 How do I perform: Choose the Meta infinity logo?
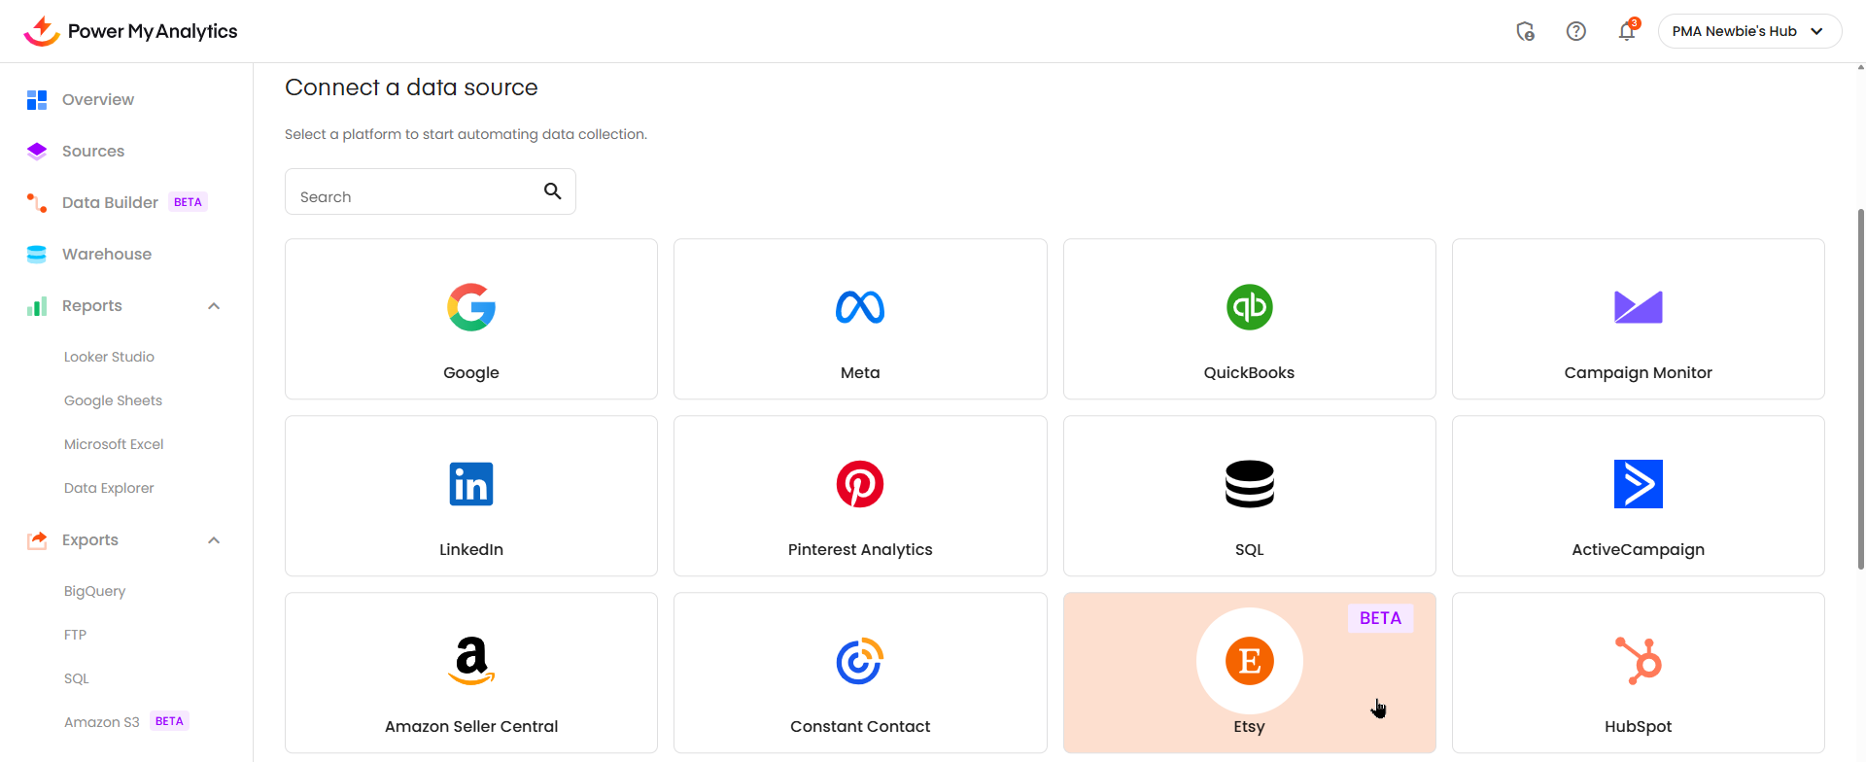click(860, 307)
